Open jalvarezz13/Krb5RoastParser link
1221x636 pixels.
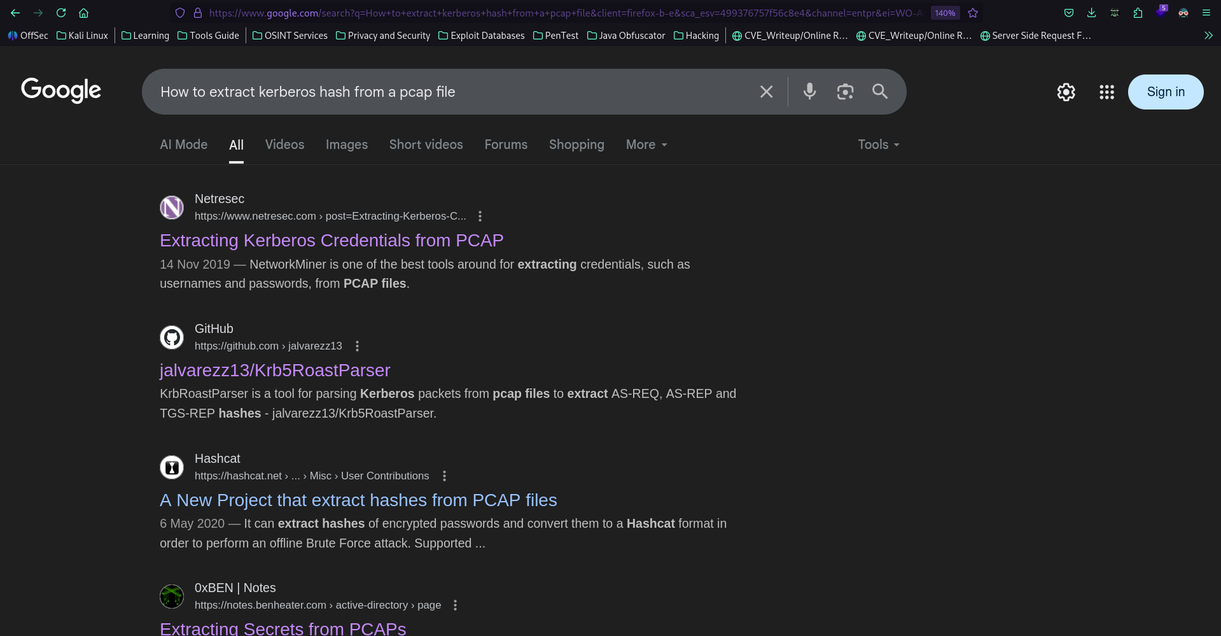click(x=275, y=371)
